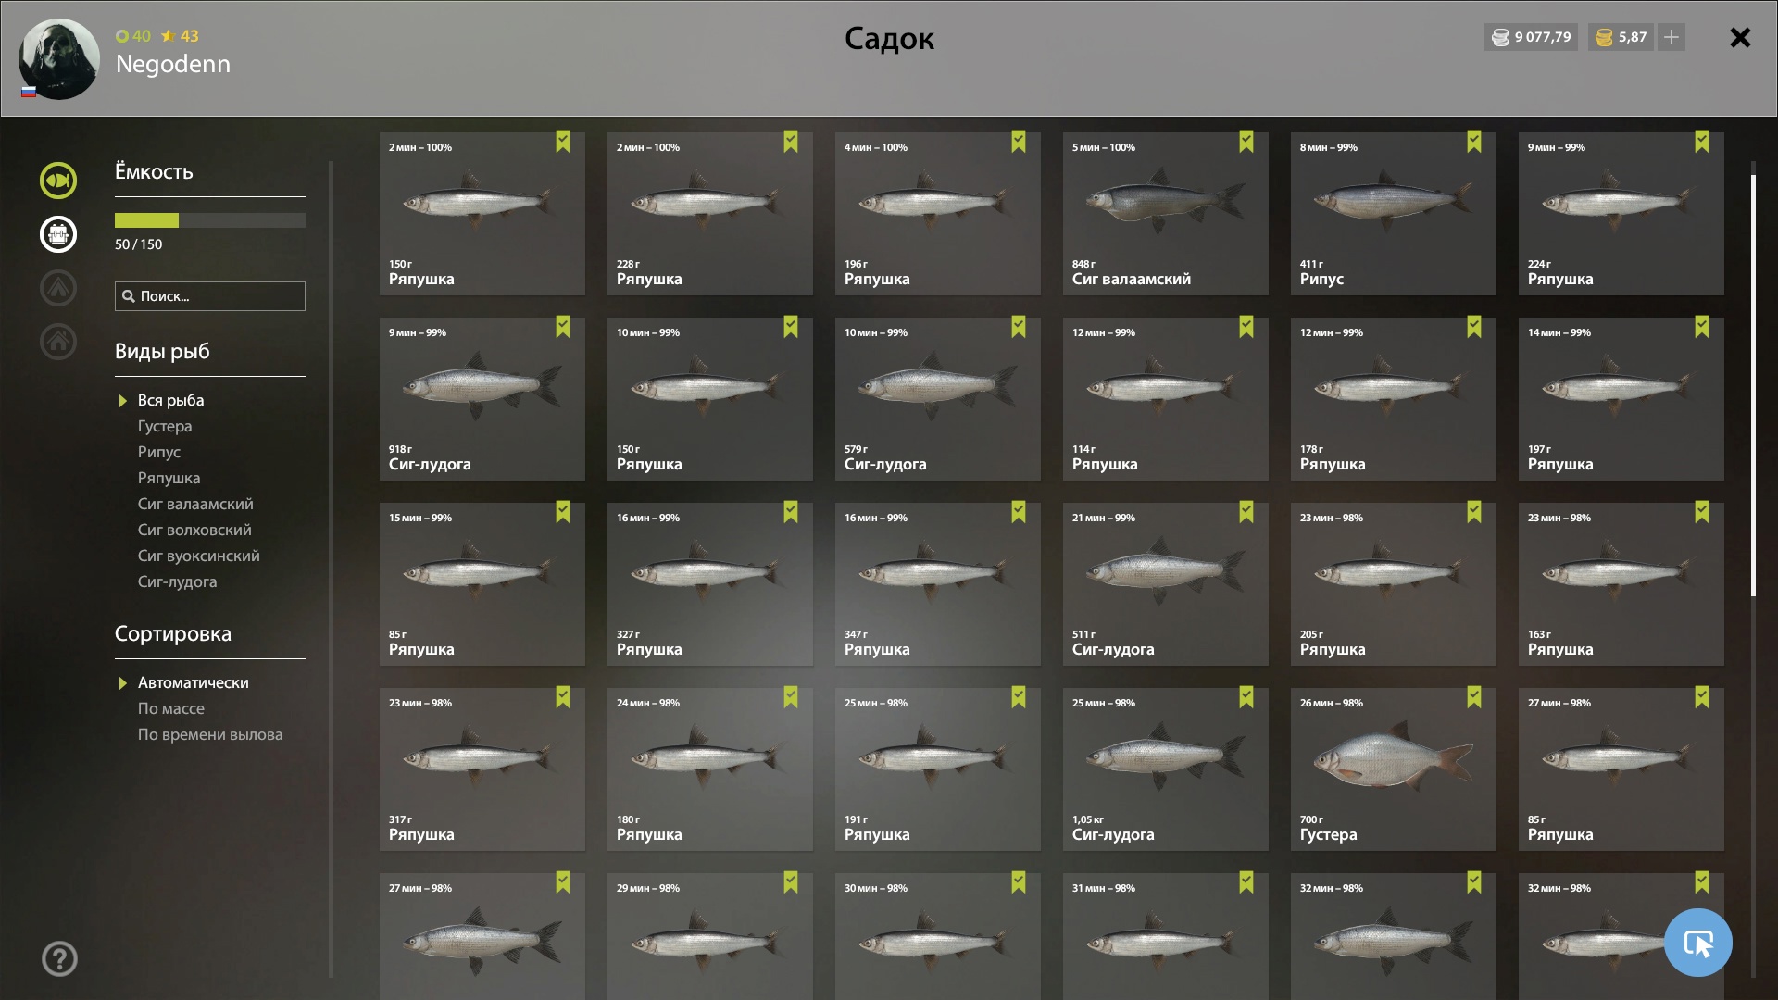This screenshot has width=1778, height=1000.
Task: Toggle bookmark on 848 г Сиг валаамский card
Action: coord(1246,142)
